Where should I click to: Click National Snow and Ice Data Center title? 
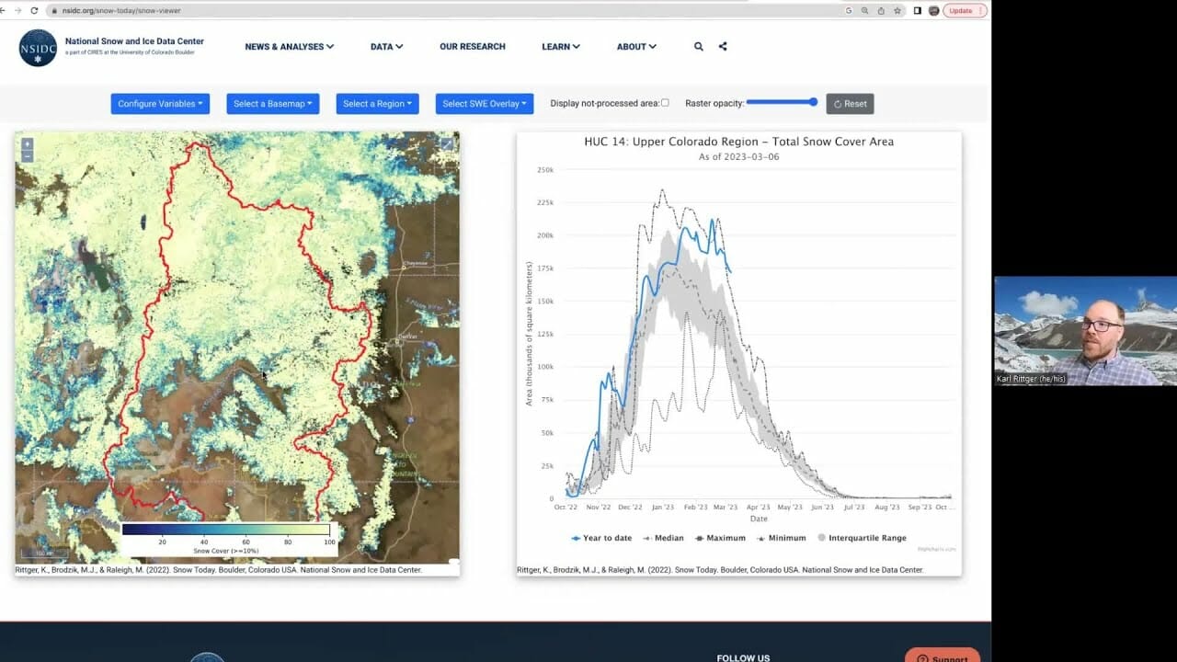pyautogui.click(x=134, y=41)
